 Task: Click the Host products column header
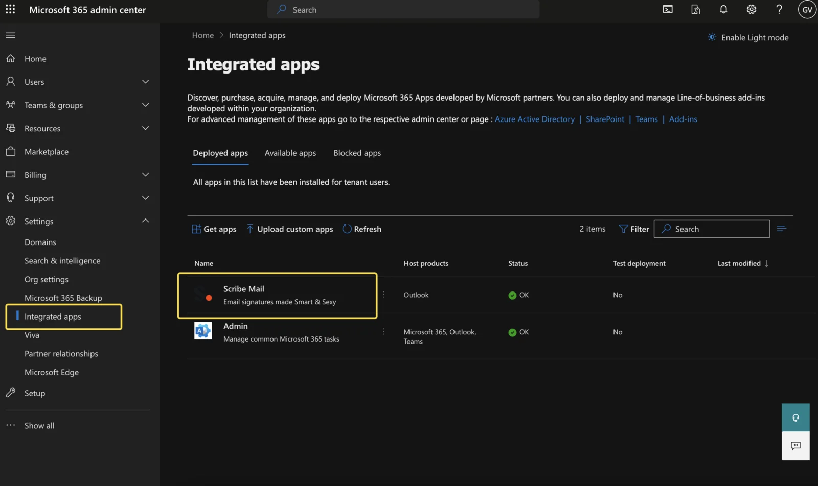[x=426, y=263]
